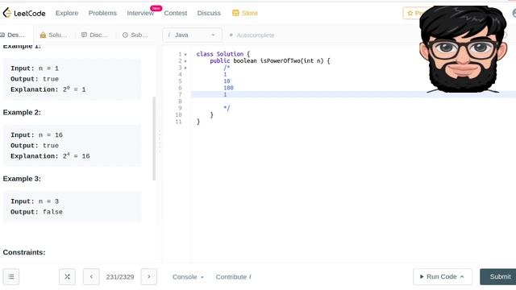
Task: Click the Premium star button
Action: click(414, 13)
